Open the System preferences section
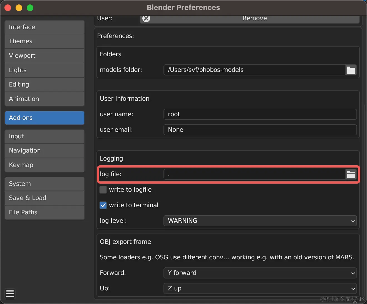The height and width of the screenshot is (304, 367). [x=44, y=184]
